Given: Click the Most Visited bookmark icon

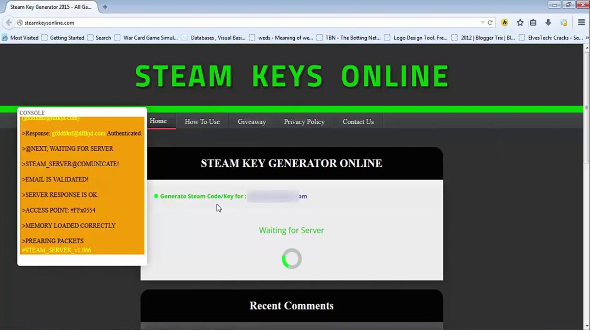Looking at the screenshot, I should 5,38.
